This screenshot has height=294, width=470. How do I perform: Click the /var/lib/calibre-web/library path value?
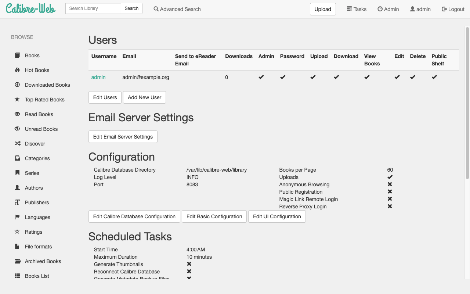(217, 170)
